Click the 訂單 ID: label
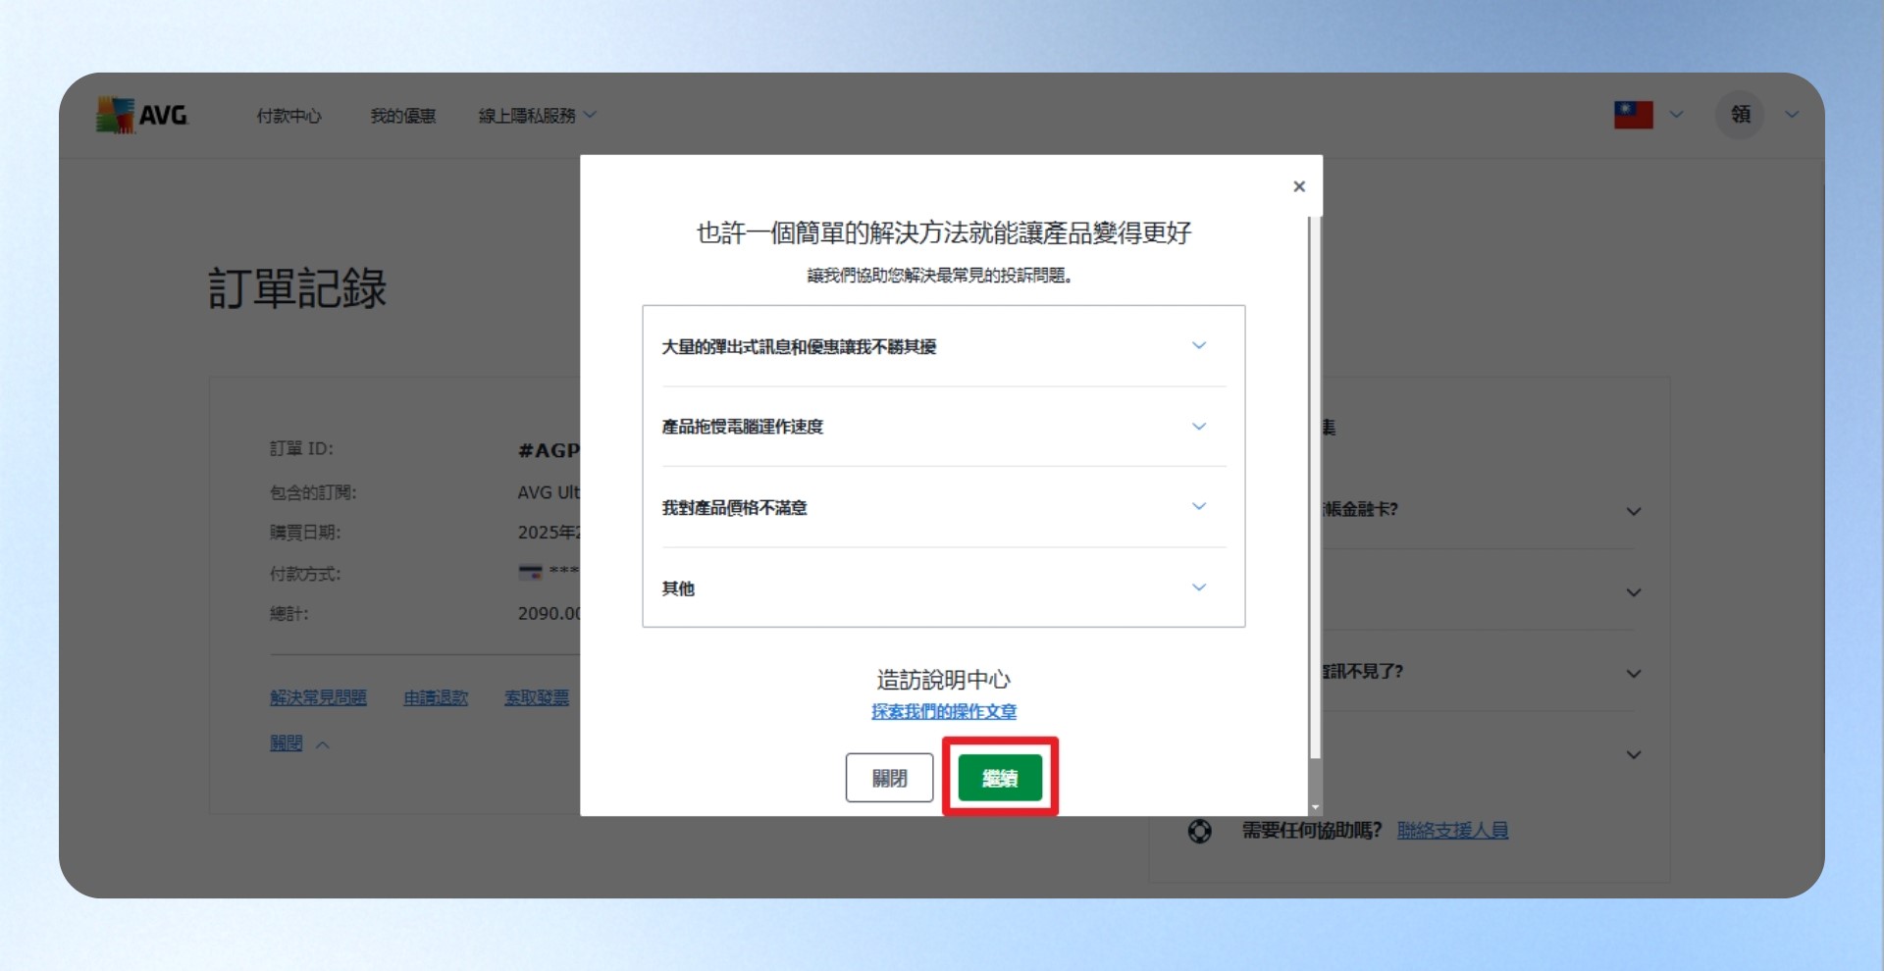The width and height of the screenshot is (1884, 971). (302, 448)
